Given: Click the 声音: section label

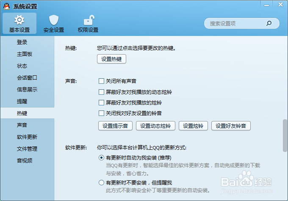Looking at the screenshot, I should (x=71, y=81).
